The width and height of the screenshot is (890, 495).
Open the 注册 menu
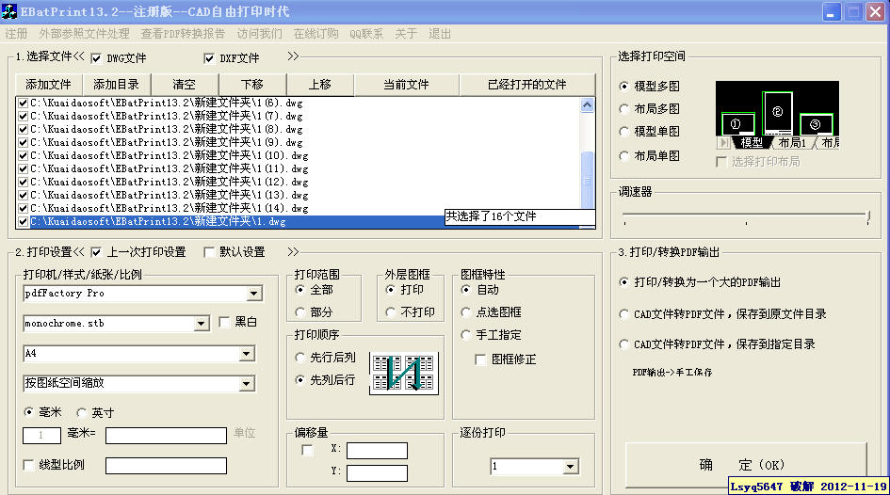[16, 34]
